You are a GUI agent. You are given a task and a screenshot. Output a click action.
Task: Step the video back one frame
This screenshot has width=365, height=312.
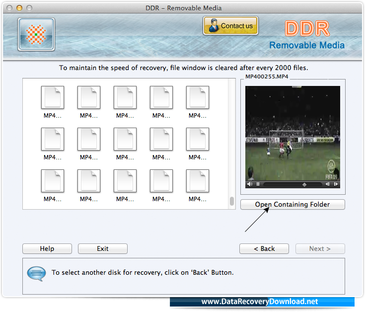click(328, 184)
